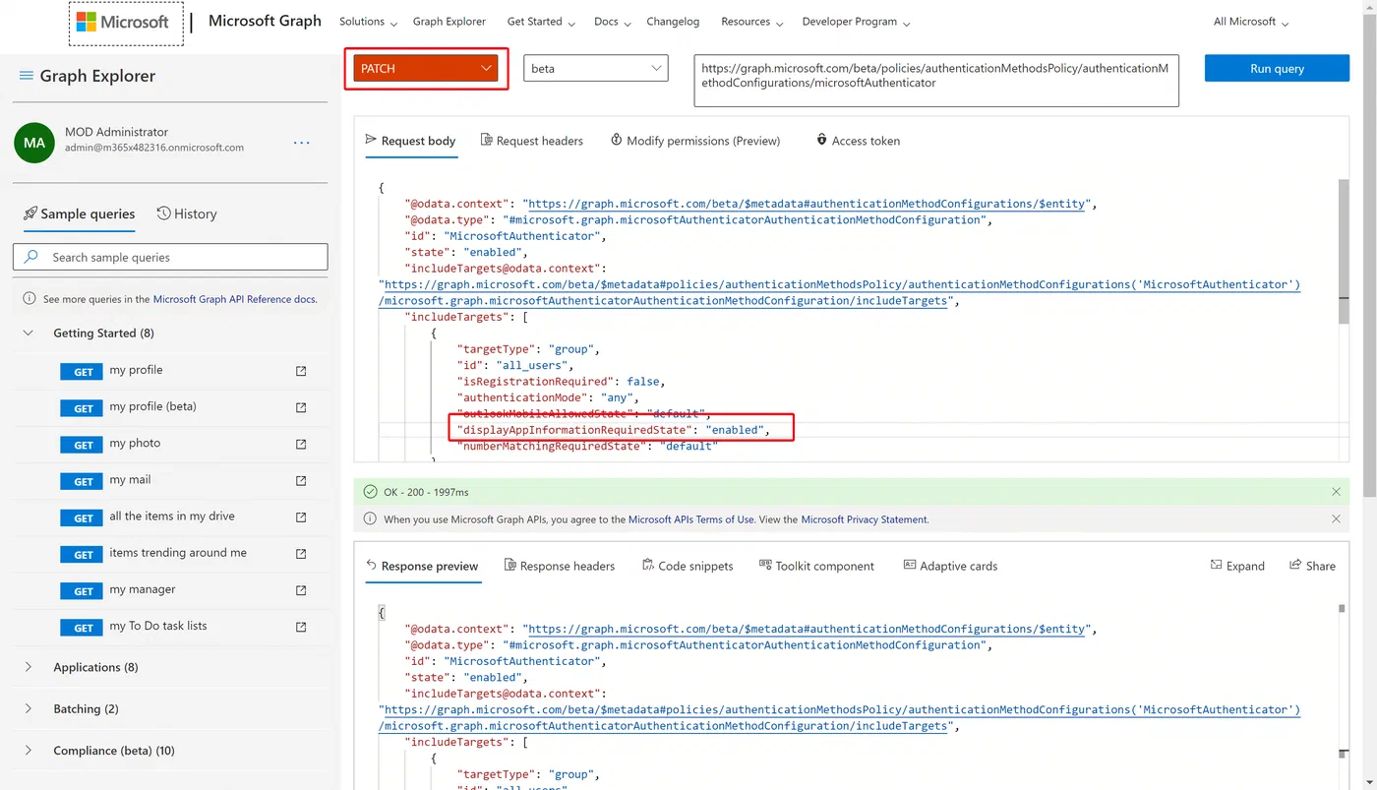Image resolution: width=1377 pixels, height=790 pixels.
Task: Open the Changelog link
Action: click(x=673, y=22)
